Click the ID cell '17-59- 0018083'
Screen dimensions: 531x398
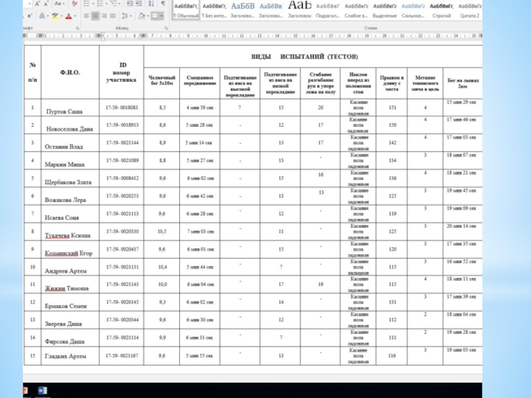[x=121, y=107]
